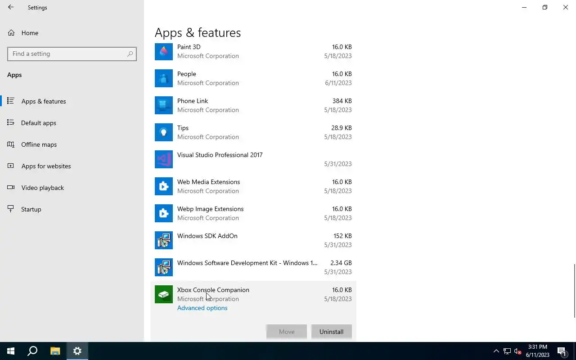This screenshot has height=360, width=576.
Task: Open File Explorer from the taskbar
Action: (55, 351)
